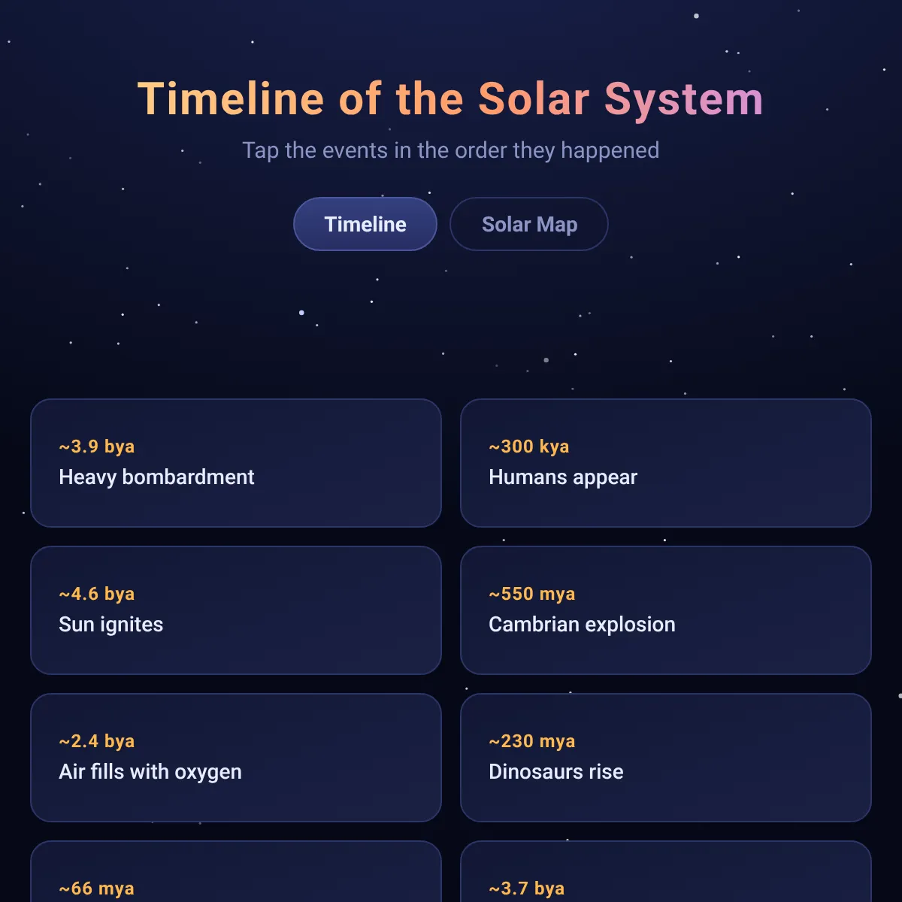Select the Air fills with oxygen card
This screenshot has height=902, width=902.
(x=236, y=758)
